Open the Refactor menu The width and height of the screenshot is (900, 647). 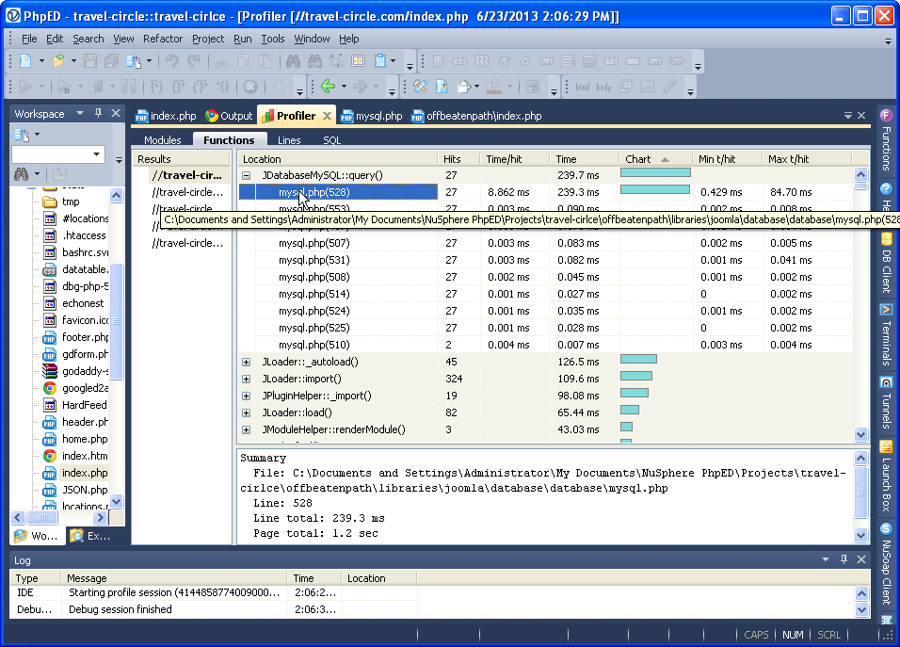(x=163, y=39)
